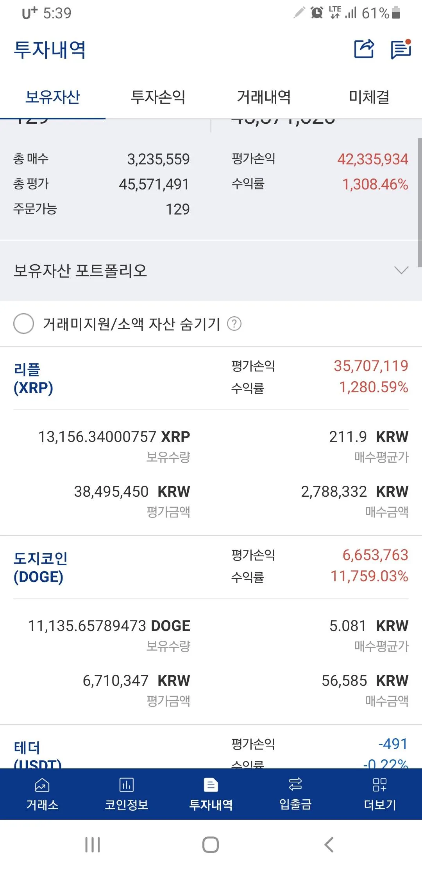Click the vertical scrollbar handle

point(419,202)
